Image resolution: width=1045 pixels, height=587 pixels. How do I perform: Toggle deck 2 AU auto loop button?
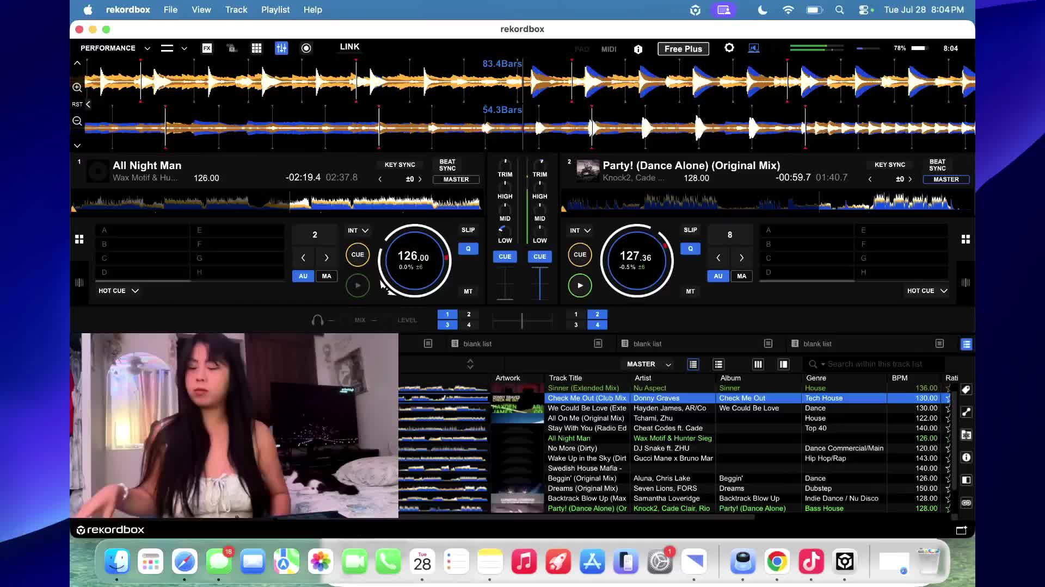point(718,276)
